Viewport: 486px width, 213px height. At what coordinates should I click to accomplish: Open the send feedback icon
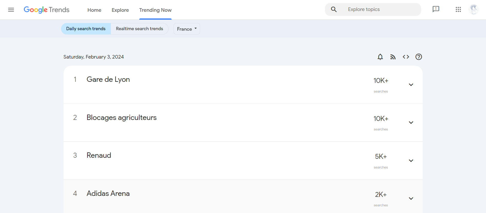[436, 9]
